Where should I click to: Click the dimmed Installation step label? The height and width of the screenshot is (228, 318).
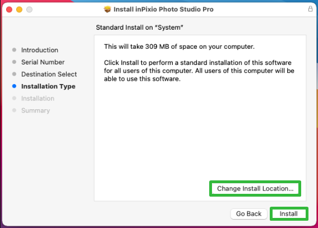[x=38, y=99]
